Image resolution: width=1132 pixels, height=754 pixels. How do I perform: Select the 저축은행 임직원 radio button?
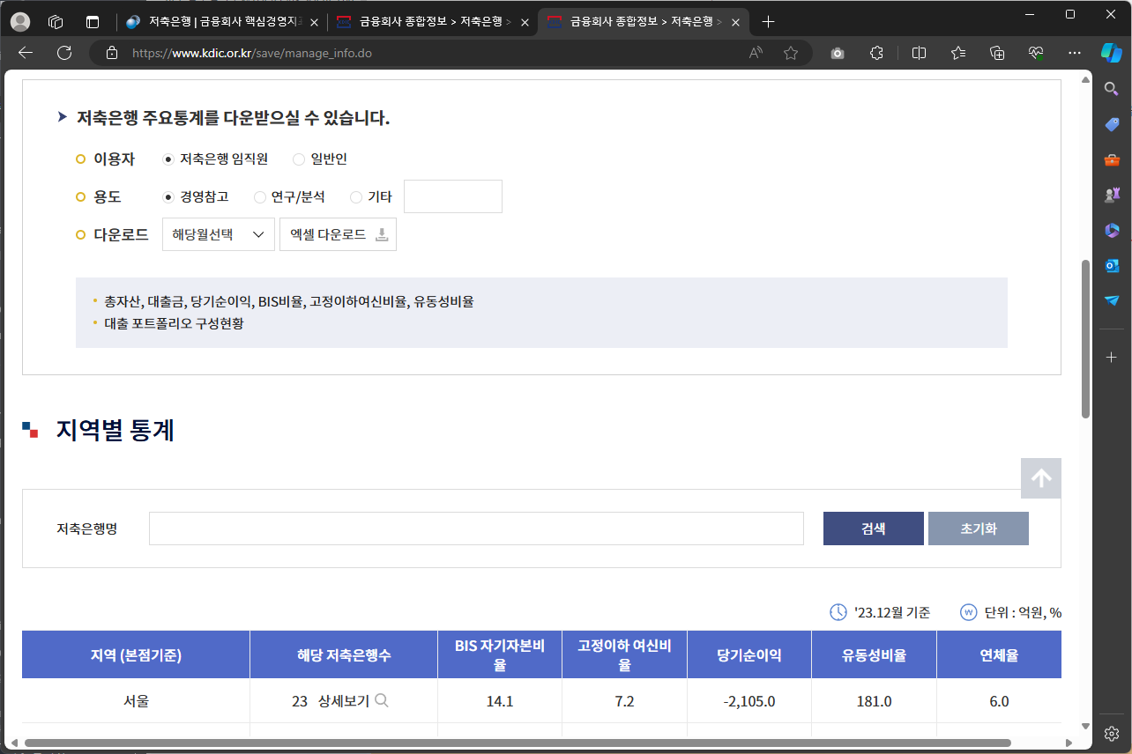click(x=168, y=159)
